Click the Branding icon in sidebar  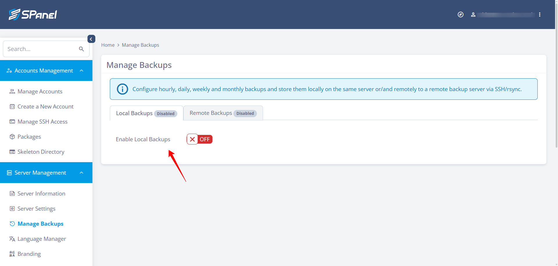[x=12, y=254]
